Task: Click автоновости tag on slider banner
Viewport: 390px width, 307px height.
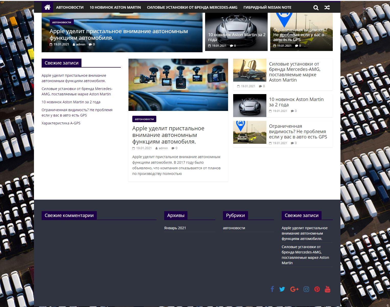Action: pos(62,22)
